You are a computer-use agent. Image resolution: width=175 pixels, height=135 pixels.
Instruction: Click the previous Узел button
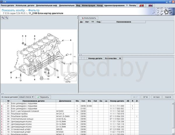point(156,97)
